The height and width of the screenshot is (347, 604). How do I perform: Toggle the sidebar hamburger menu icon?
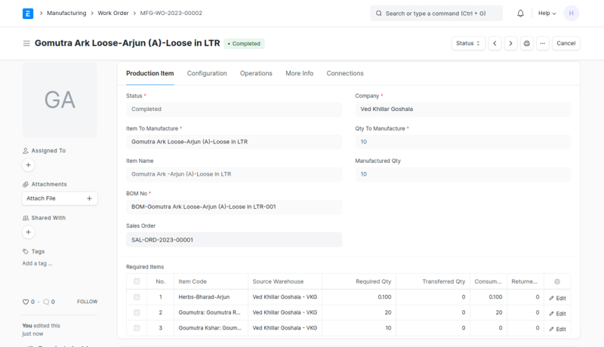(x=26, y=44)
